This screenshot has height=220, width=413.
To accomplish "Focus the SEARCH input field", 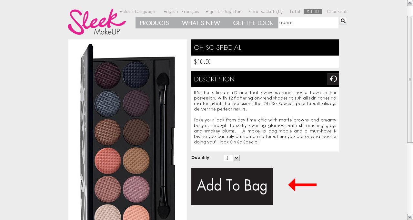I will coord(308,23).
